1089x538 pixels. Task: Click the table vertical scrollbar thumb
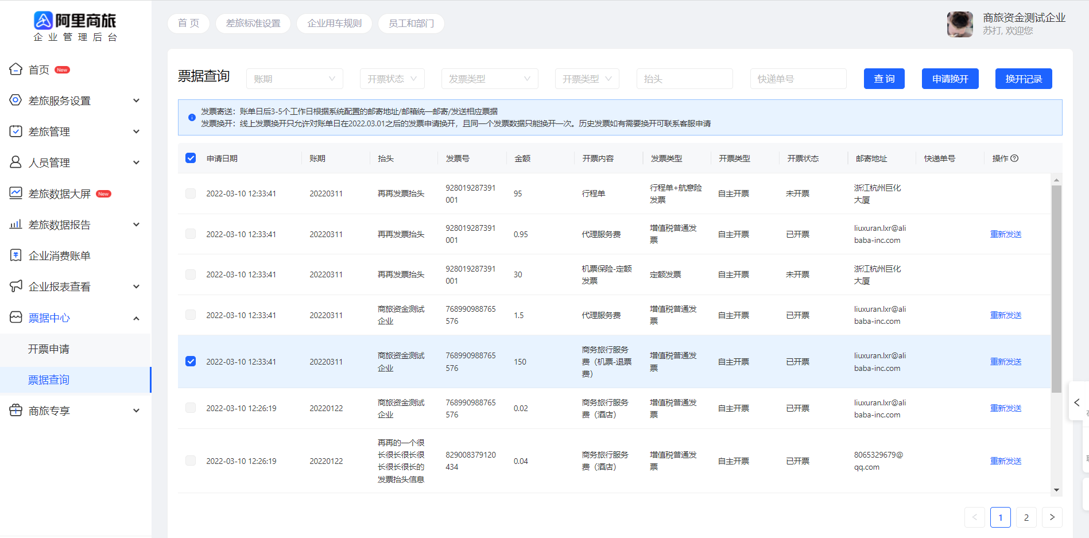coord(1056,289)
